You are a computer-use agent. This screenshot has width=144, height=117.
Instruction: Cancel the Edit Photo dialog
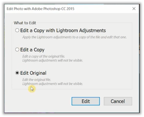(x=118, y=101)
